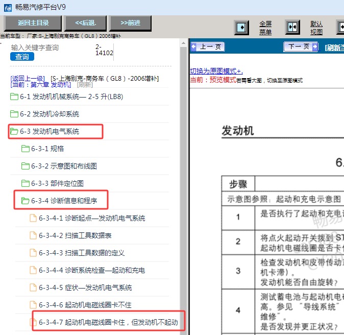Click document icon of 6-3-4-6

pyautogui.click(x=33, y=305)
